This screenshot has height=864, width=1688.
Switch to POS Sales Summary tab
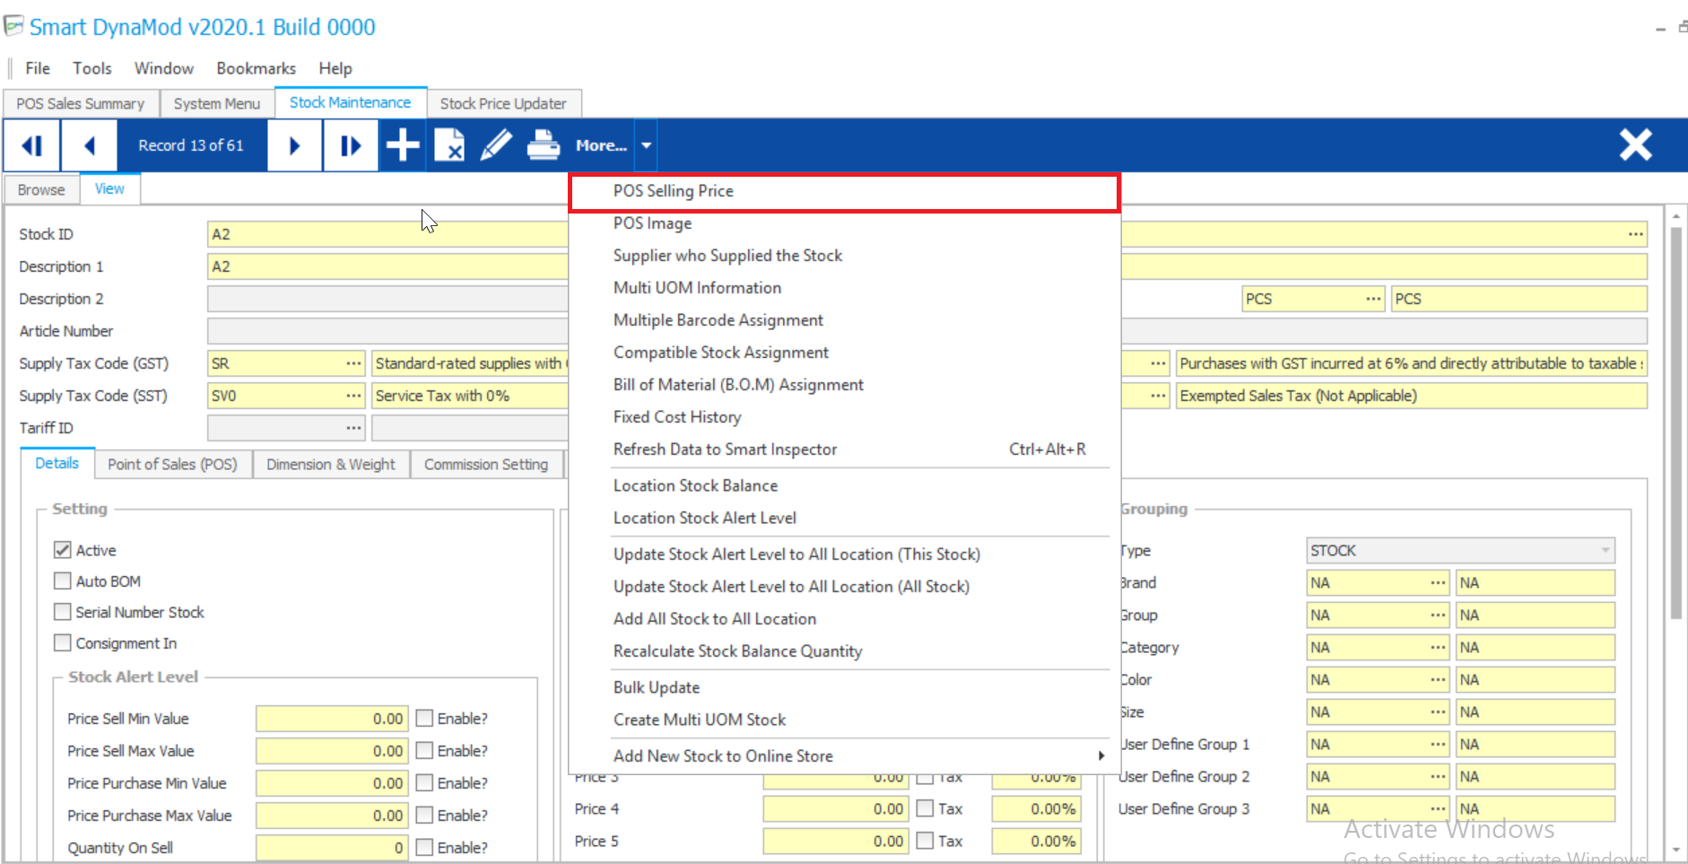pyautogui.click(x=81, y=103)
